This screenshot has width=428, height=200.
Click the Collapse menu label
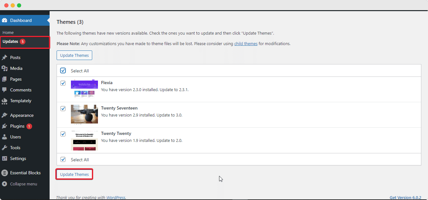[x=24, y=184]
